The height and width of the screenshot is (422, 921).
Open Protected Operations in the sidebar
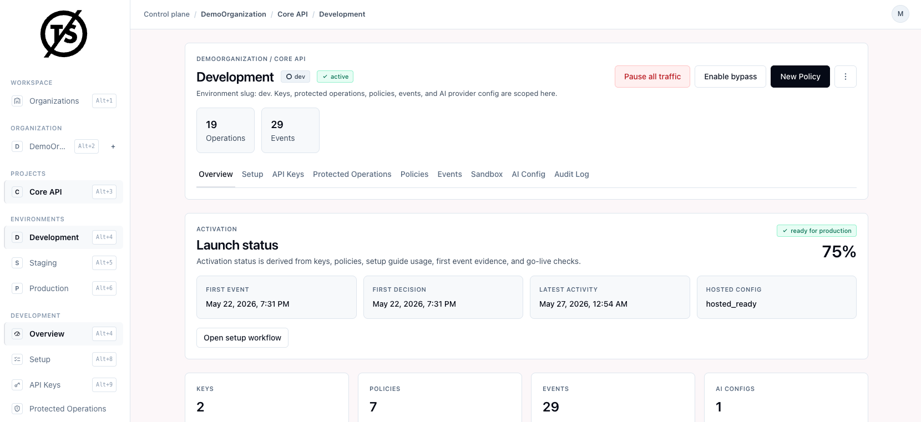63,409
